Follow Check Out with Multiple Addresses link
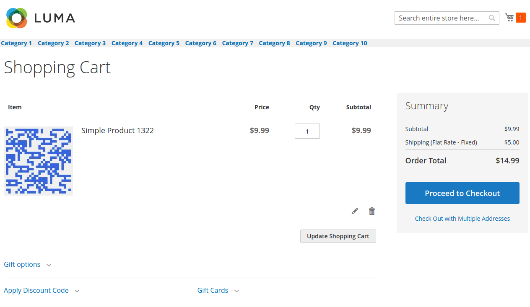Screen dimensions: 530x307 point(462,219)
